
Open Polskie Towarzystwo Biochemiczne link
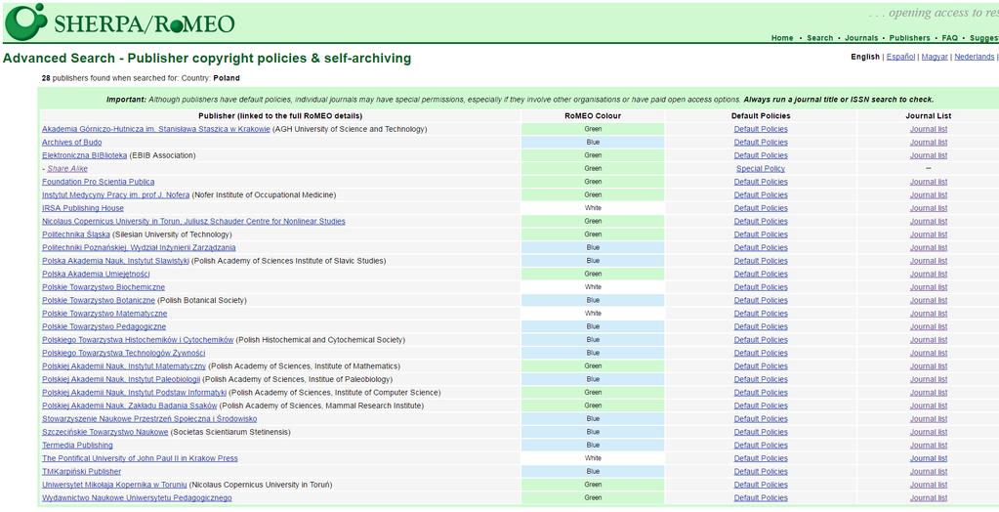104,287
